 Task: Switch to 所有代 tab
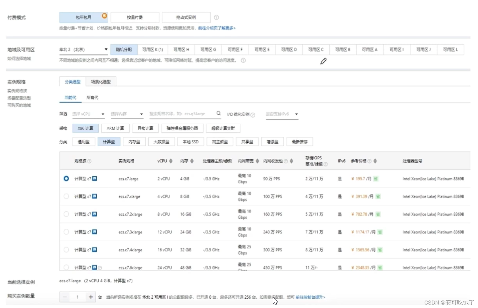point(92,98)
